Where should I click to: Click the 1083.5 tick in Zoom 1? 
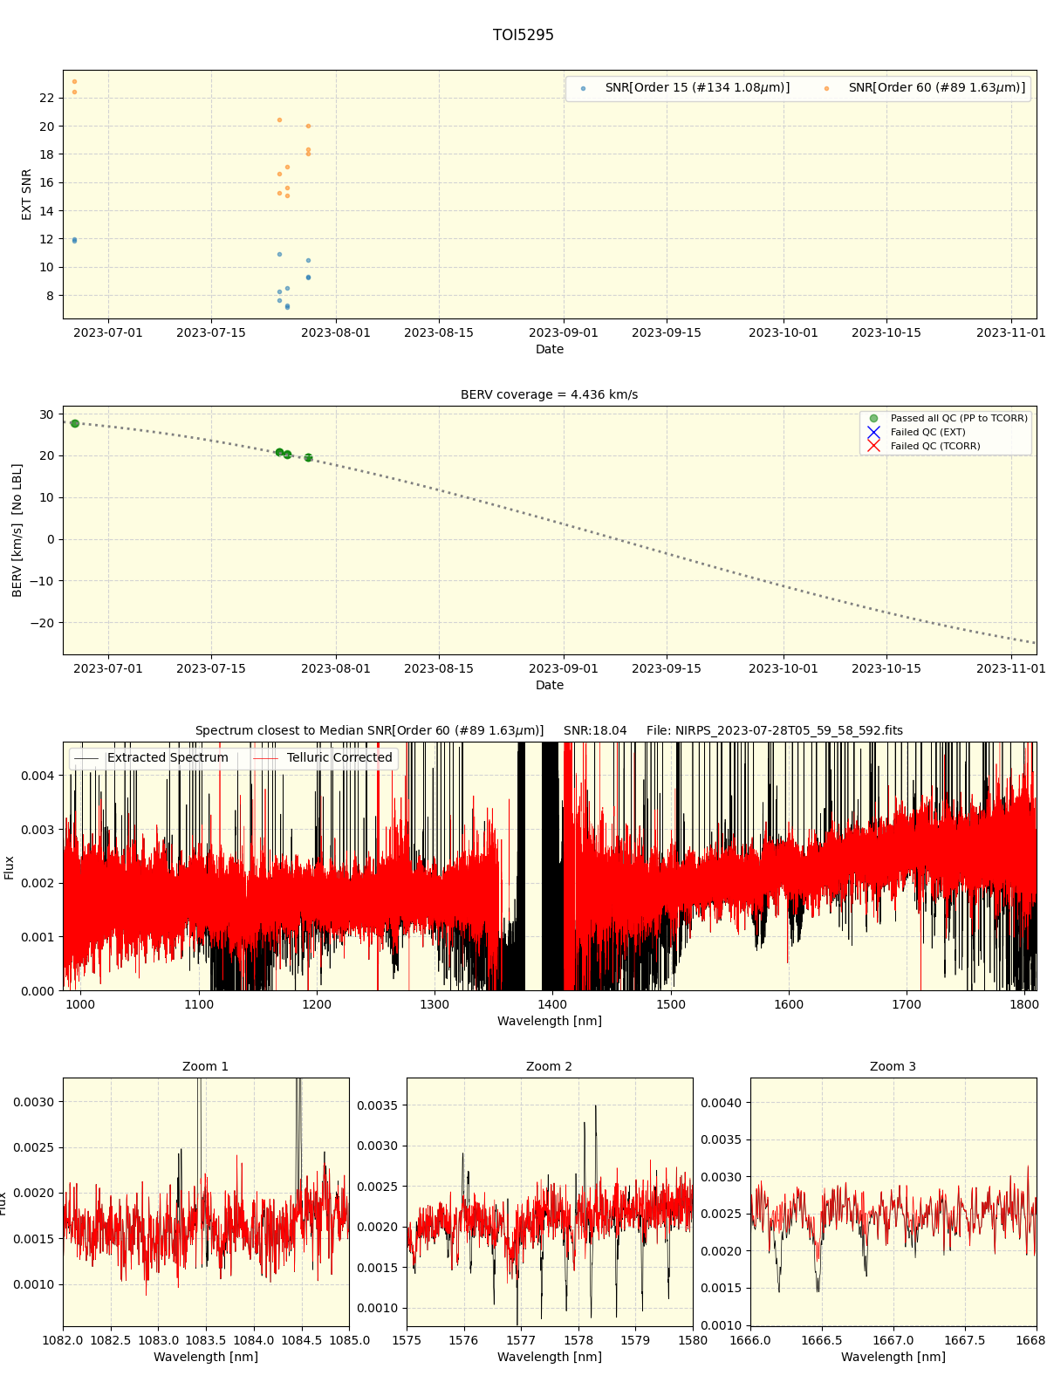(x=206, y=1340)
